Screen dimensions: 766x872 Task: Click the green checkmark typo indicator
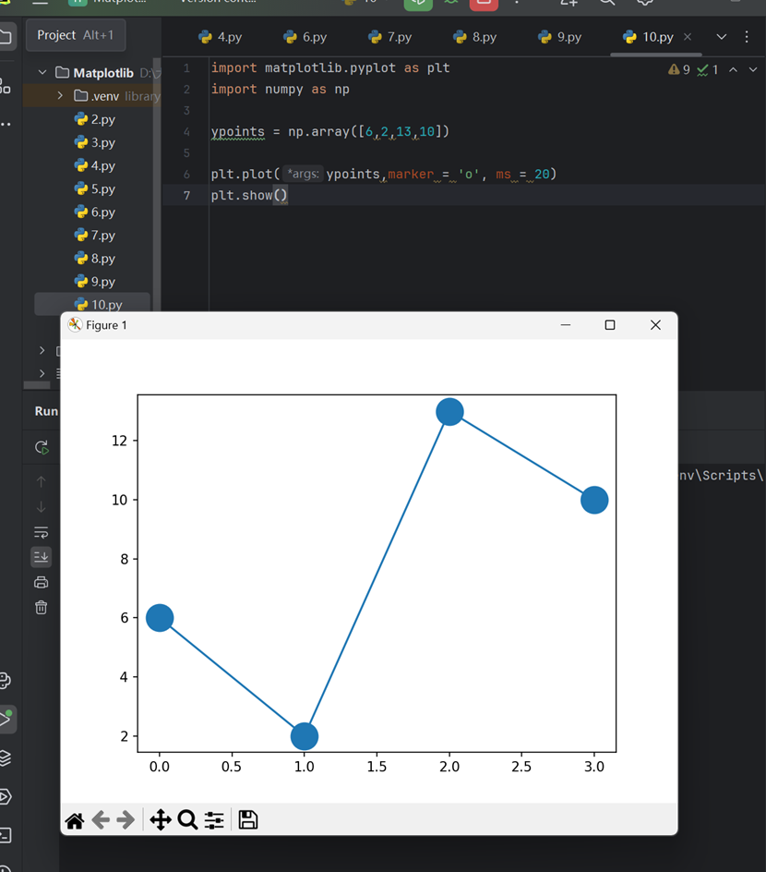[x=708, y=69]
